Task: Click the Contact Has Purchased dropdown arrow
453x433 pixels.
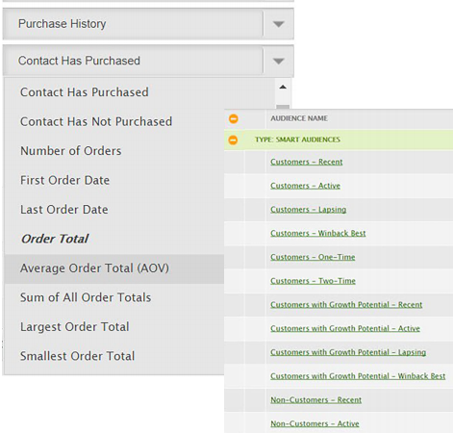Action: (278, 61)
